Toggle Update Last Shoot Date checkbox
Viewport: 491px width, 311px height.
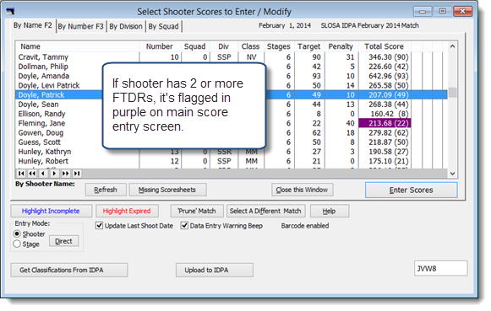click(99, 225)
